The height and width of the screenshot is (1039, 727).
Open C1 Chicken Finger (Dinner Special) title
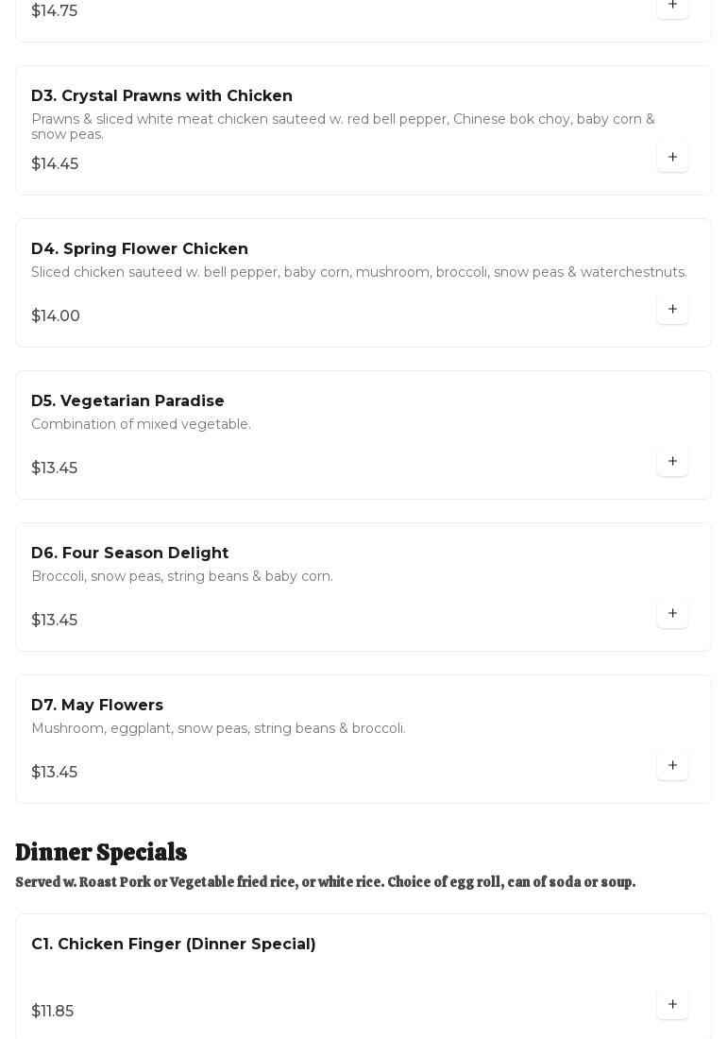(x=174, y=945)
